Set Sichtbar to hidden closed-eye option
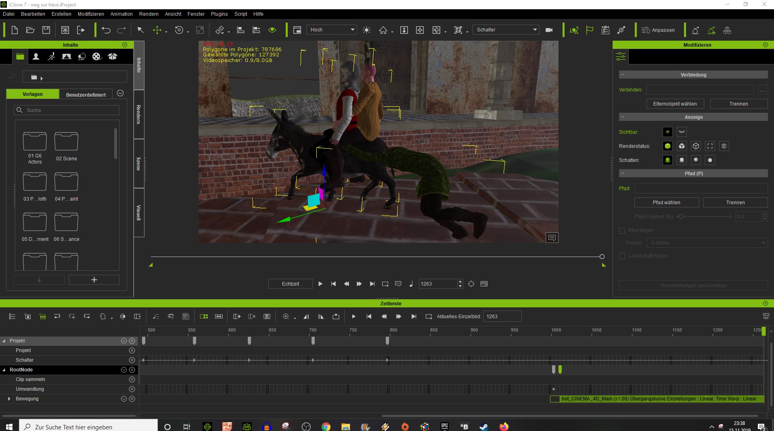774x431 pixels. (x=682, y=132)
